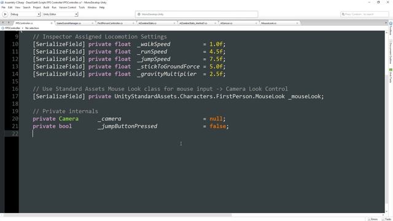Click the horizontal scrollbar right arrow
Screen dimensions: 393x221
click(x=383, y=215)
